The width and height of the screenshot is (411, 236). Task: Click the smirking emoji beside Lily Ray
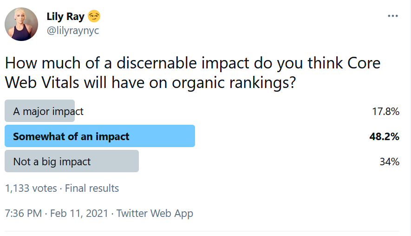click(94, 16)
